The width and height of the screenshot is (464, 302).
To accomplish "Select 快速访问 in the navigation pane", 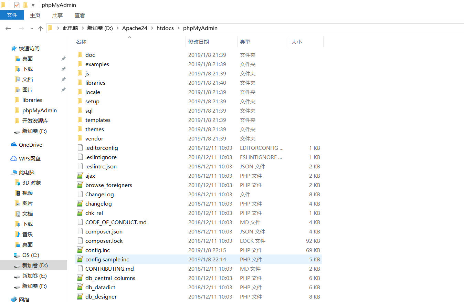I will [x=29, y=49].
